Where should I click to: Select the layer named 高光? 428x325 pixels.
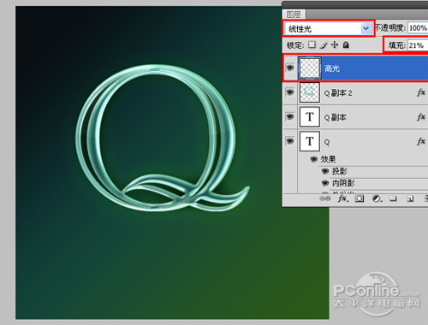(x=332, y=68)
